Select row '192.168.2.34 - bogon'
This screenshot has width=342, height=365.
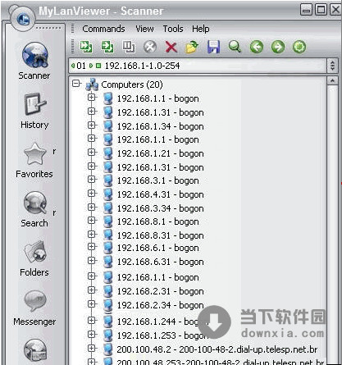click(161, 305)
